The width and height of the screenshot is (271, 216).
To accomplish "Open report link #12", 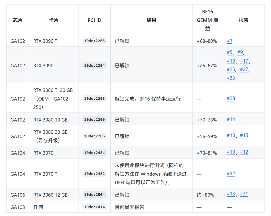I will [244, 152].
